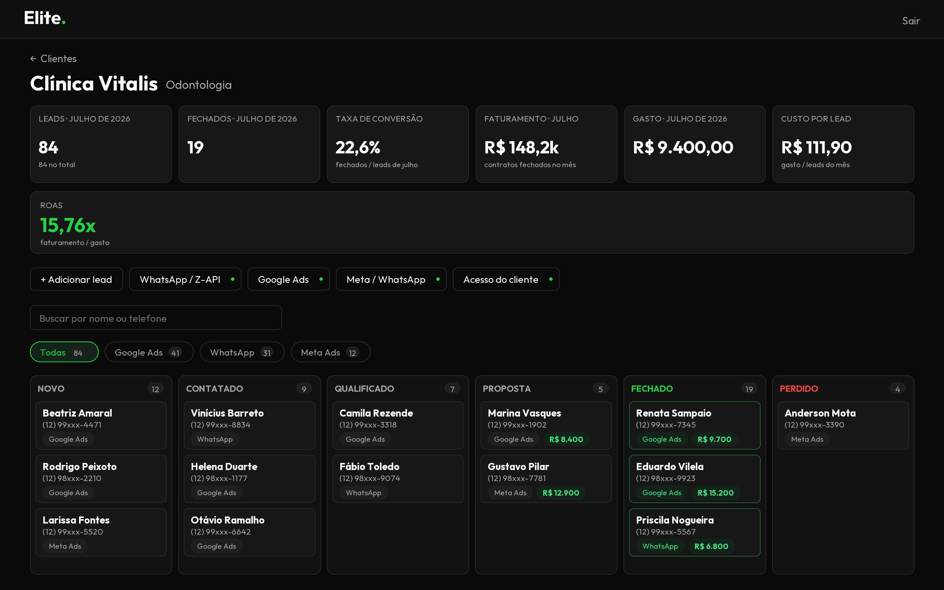The height and width of the screenshot is (590, 944).
Task: Open Renata Sampaio closed card
Action: [695, 425]
